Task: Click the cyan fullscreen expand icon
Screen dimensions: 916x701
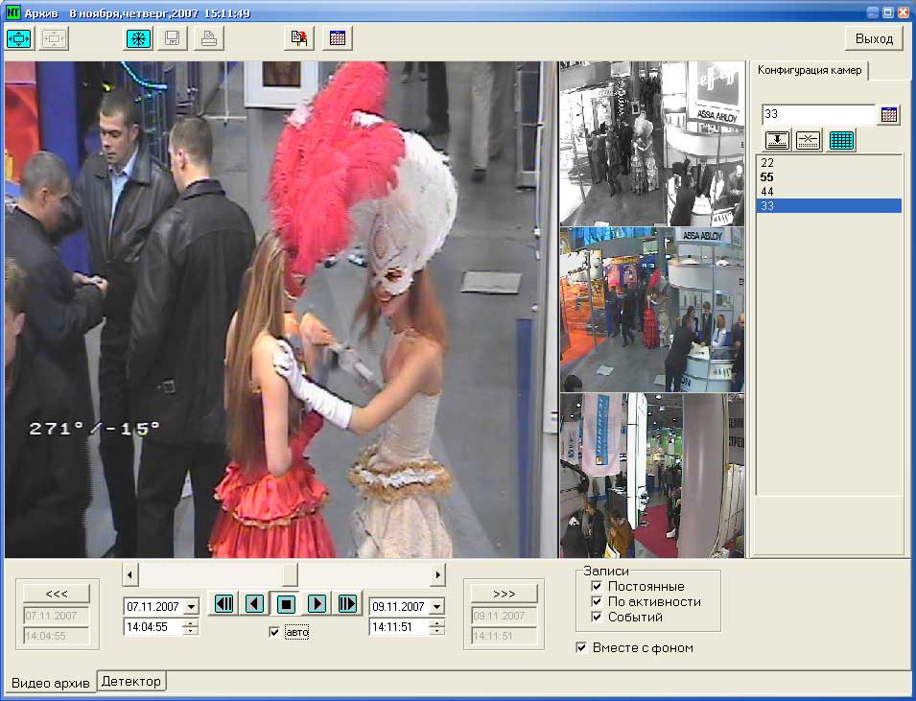Action: click(x=20, y=38)
